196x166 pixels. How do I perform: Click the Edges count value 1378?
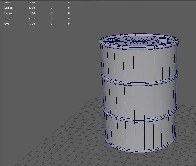32,8
